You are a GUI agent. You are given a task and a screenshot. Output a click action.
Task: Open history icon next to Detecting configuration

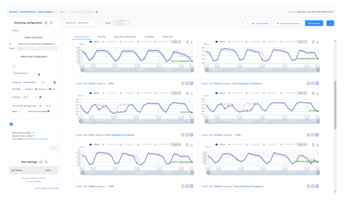click(x=51, y=23)
